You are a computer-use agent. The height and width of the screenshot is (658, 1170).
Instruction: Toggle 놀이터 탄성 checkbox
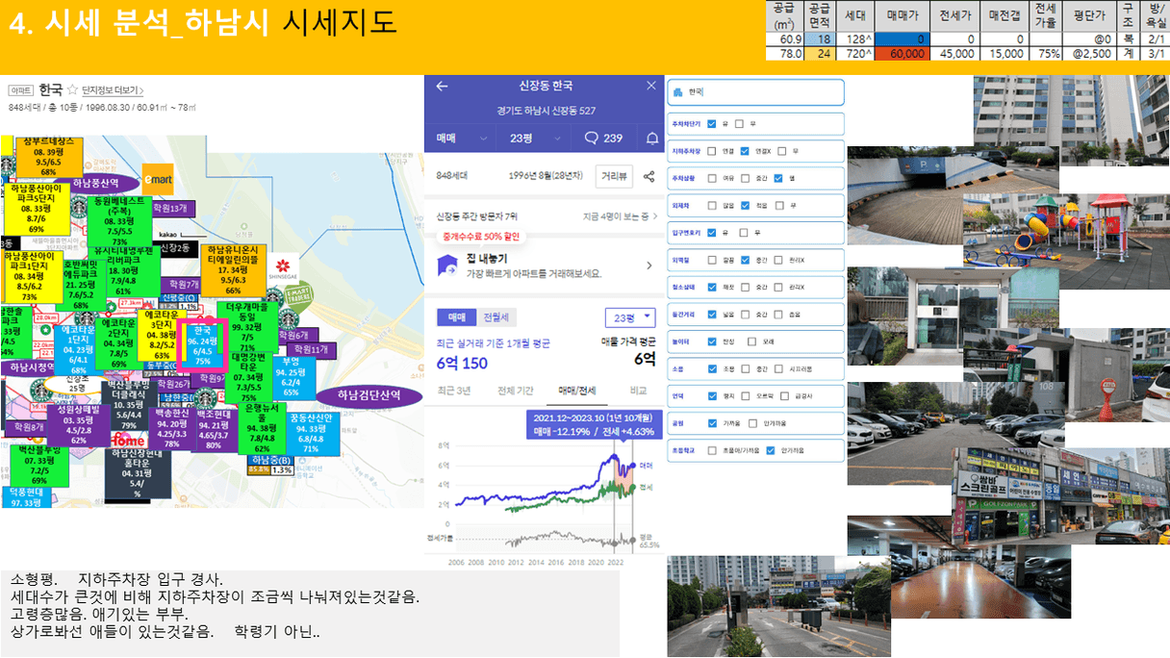tap(711, 342)
